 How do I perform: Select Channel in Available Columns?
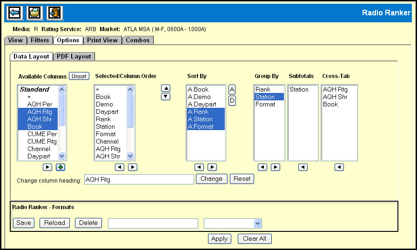point(39,149)
